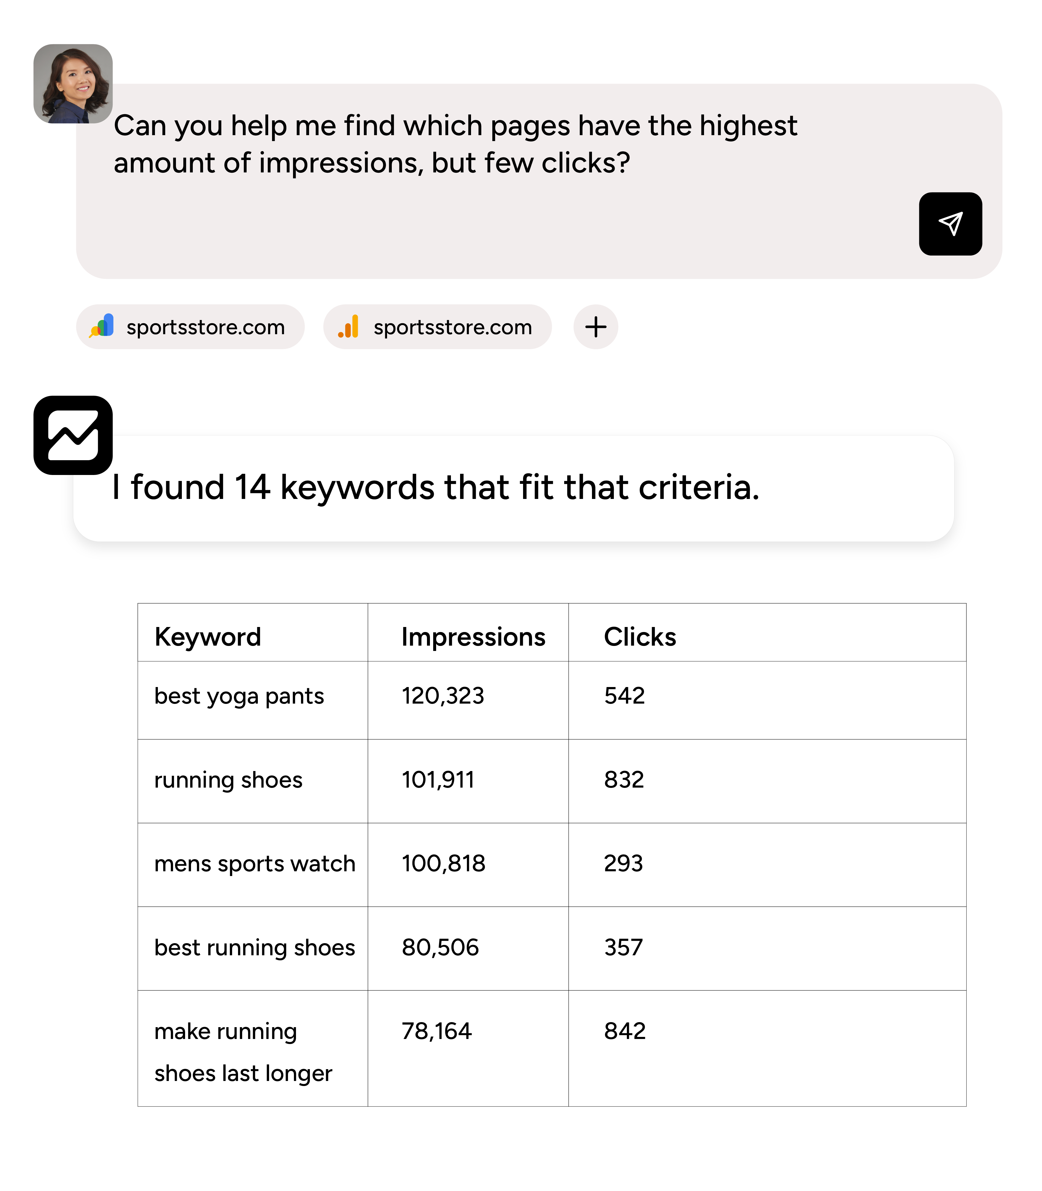
Task: Select the 120,323 impressions value
Action: coord(443,696)
